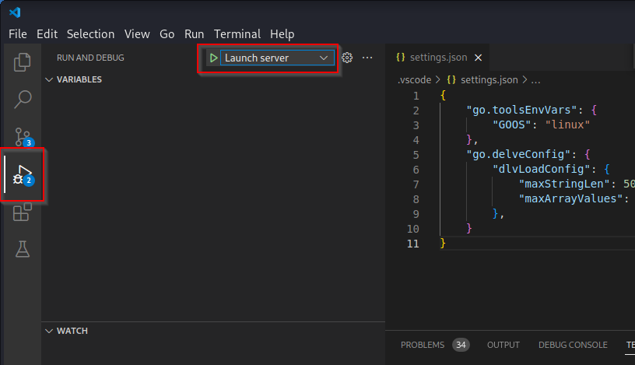Open the Selection menu

tap(90, 33)
